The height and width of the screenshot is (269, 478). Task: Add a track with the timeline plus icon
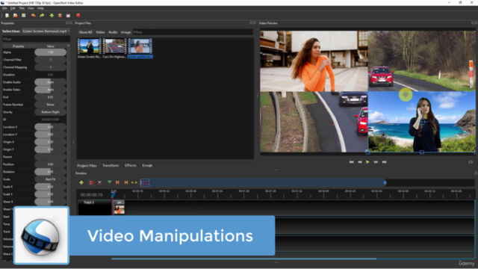(x=81, y=182)
